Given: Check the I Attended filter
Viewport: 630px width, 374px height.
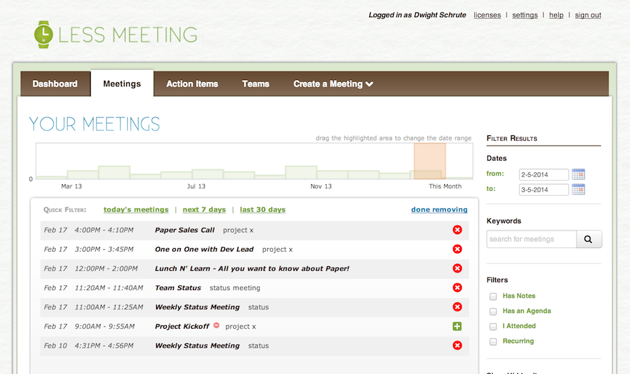Looking at the screenshot, I should 493,327.
